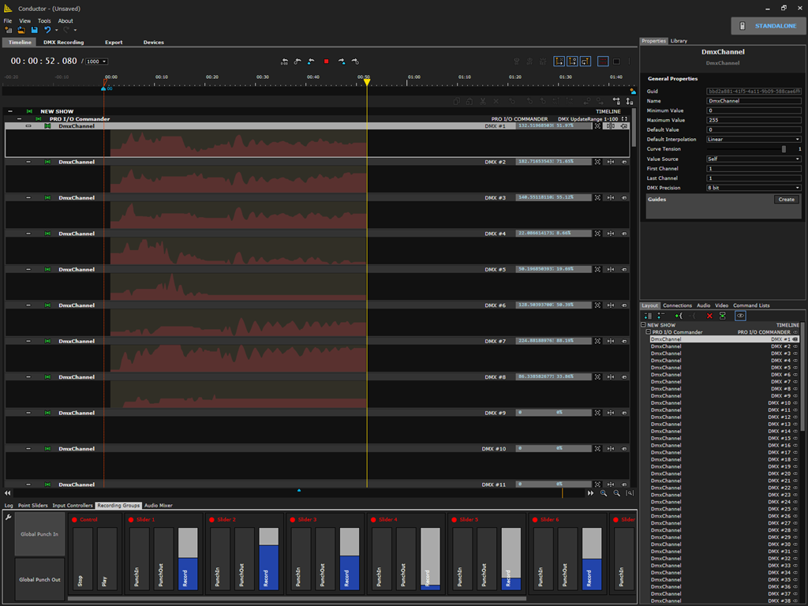Viewport: 808px width, 606px height.
Task: Open the Library tab in properties panel
Action: pos(679,41)
